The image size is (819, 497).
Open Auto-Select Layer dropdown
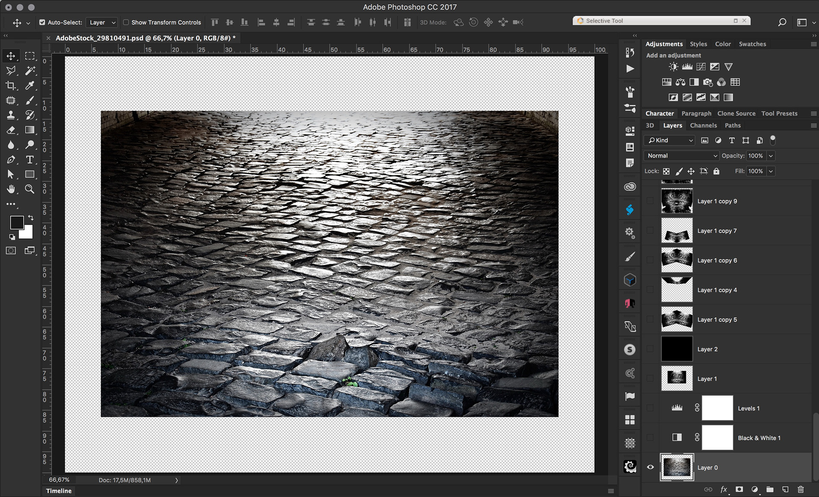click(x=102, y=22)
